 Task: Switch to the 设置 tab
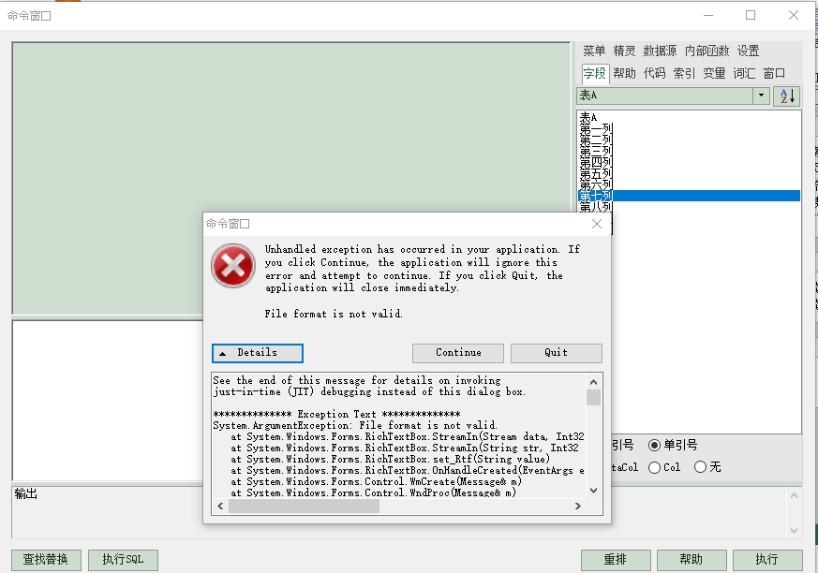point(748,51)
